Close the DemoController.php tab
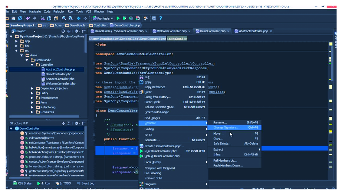This screenshot has height=195, width=342. pyautogui.click(x=228, y=32)
